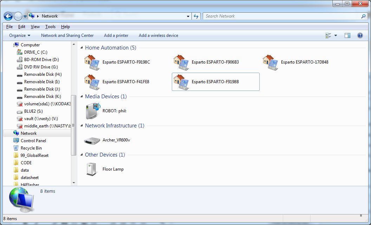This screenshot has height=225, width=371.
Task: Select Removable Disk (J:)
Action: point(42,89)
